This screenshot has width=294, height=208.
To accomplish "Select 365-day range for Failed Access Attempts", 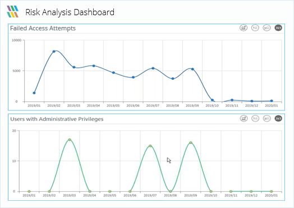I will (x=278, y=28).
